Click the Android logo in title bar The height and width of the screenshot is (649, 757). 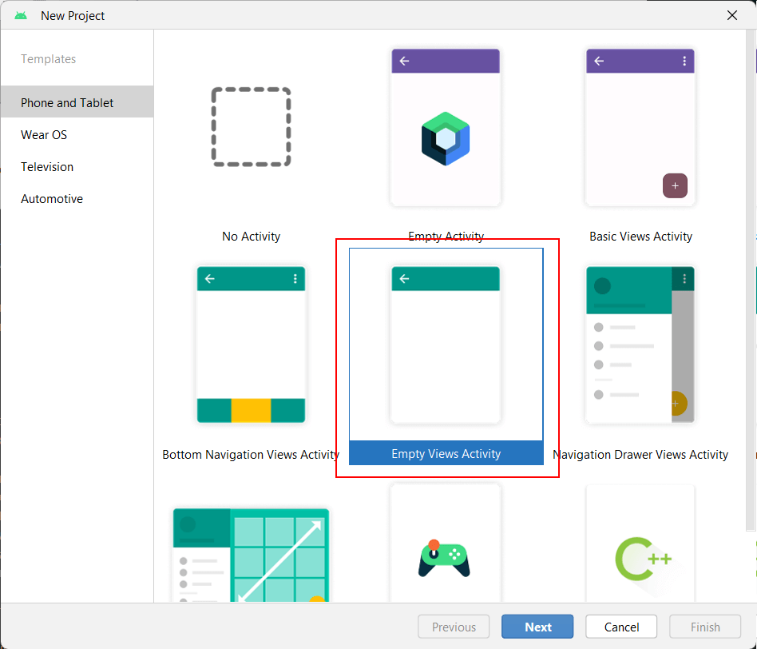(21, 15)
